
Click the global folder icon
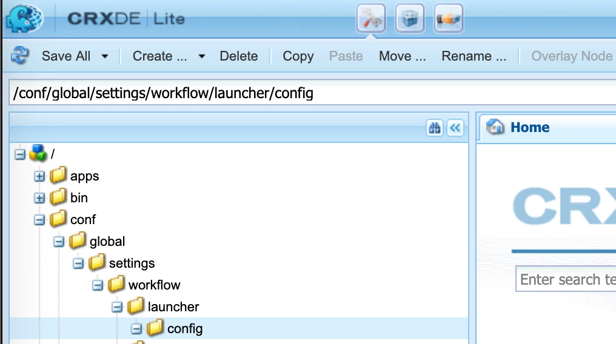[x=78, y=240]
